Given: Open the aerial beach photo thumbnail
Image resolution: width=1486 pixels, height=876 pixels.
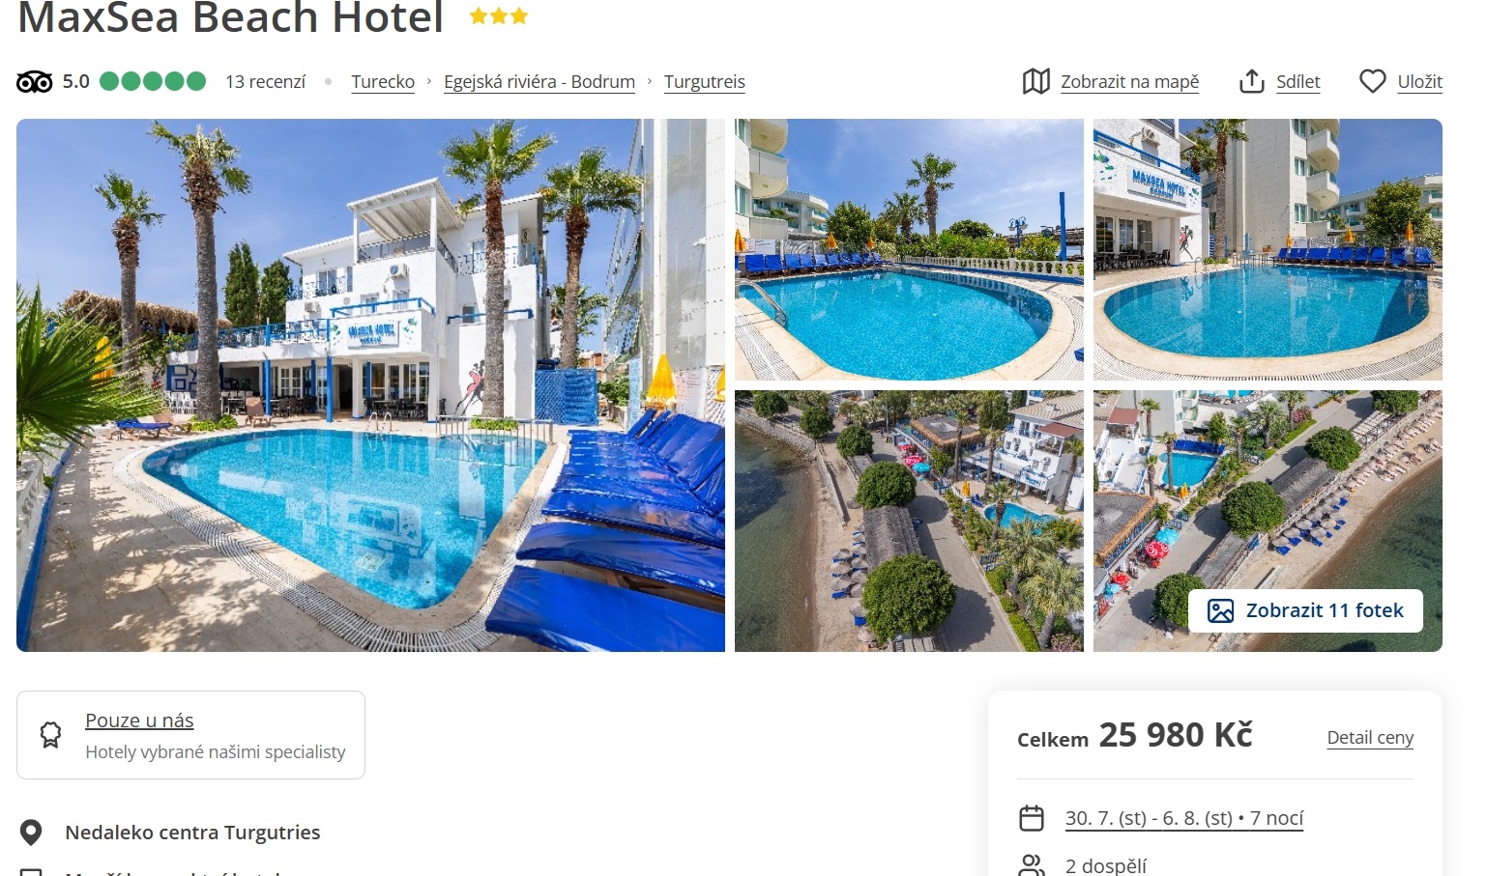Looking at the screenshot, I should (909, 521).
